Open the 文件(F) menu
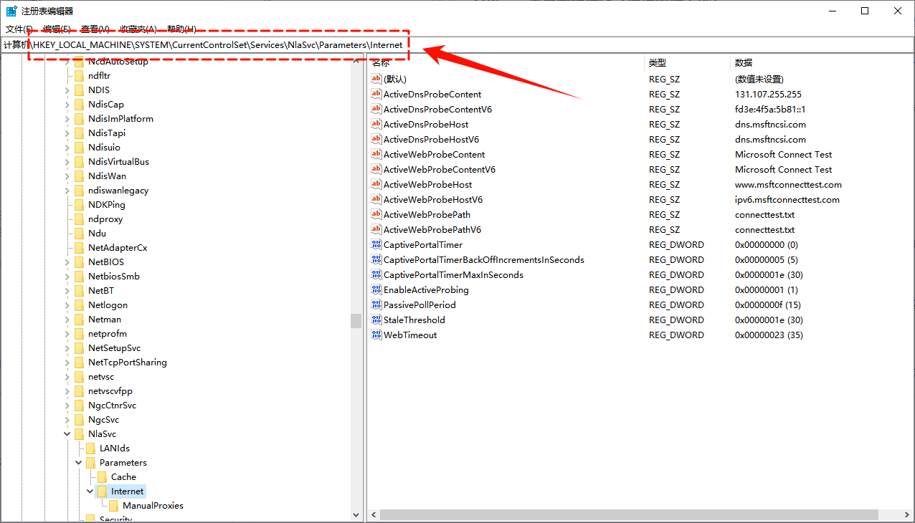 pos(19,29)
